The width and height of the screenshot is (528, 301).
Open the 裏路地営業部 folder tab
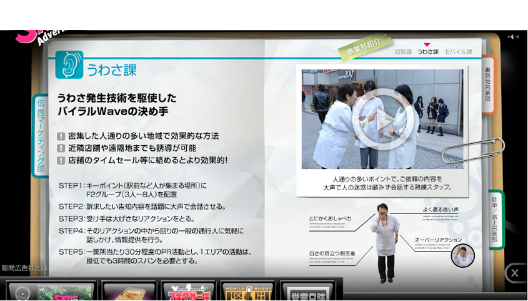coord(488,84)
